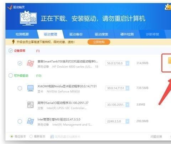This screenshot has width=171, height=144.
Task: Click the monitor icon for the Nvidia graphics driver
Action: tap(30, 88)
